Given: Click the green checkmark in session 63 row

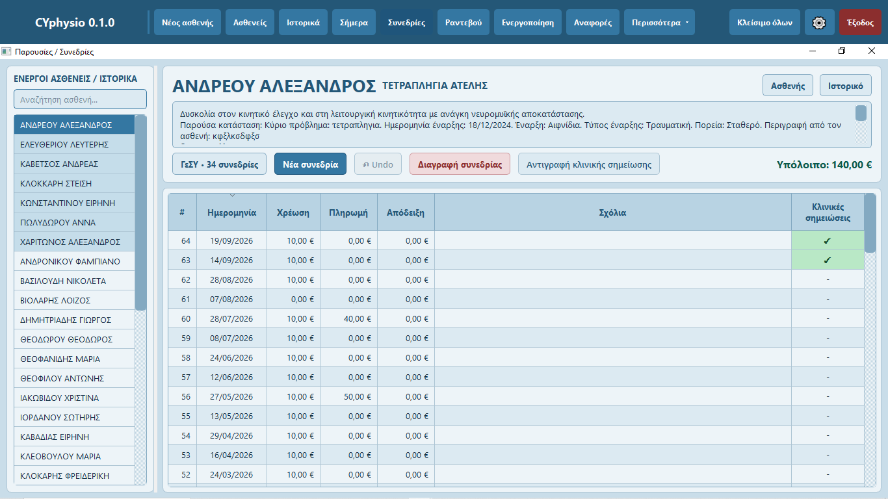Looking at the screenshot, I should (x=828, y=260).
